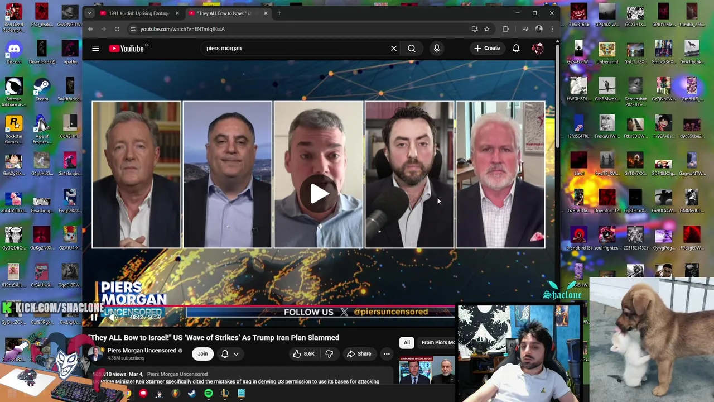This screenshot has width=714, height=402.
Task: Open Rockstar Games desktop shortcut
Action: coord(14,130)
